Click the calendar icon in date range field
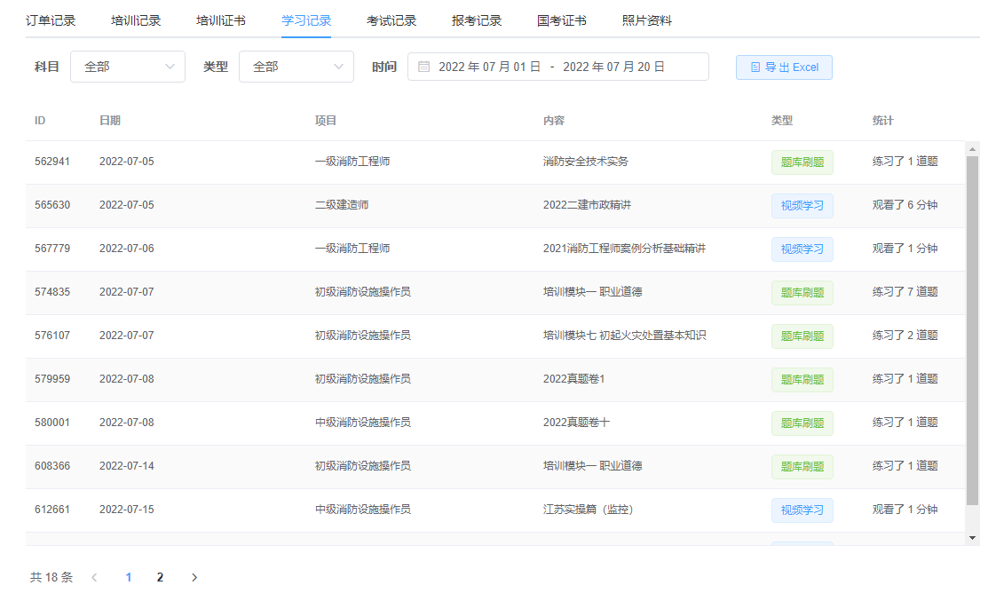This screenshot has width=996, height=601. [423, 67]
